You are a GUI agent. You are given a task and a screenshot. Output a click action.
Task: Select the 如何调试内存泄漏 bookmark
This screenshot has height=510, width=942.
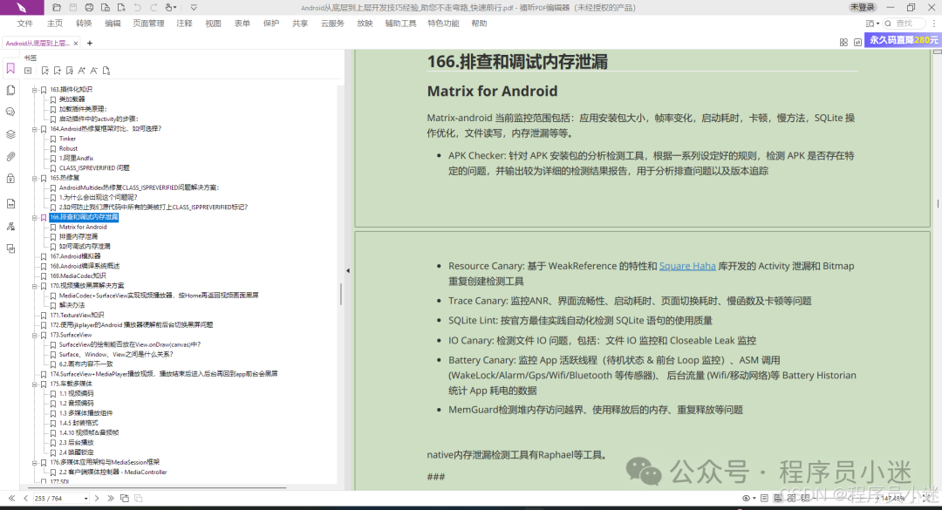click(x=84, y=247)
